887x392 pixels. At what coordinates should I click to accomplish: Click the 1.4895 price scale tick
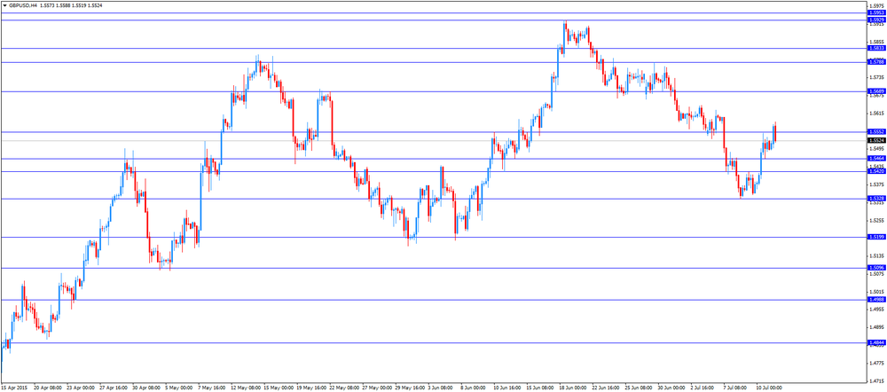tap(877, 327)
